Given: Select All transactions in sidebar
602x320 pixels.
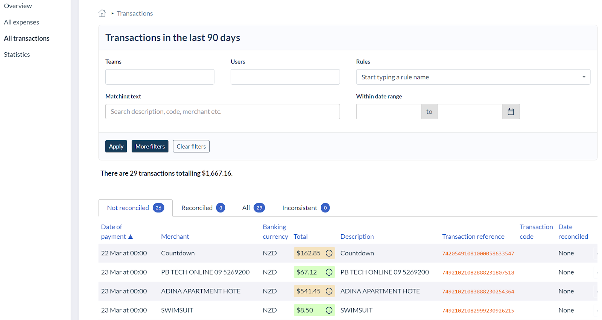Looking at the screenshot, I should (27, 38).
